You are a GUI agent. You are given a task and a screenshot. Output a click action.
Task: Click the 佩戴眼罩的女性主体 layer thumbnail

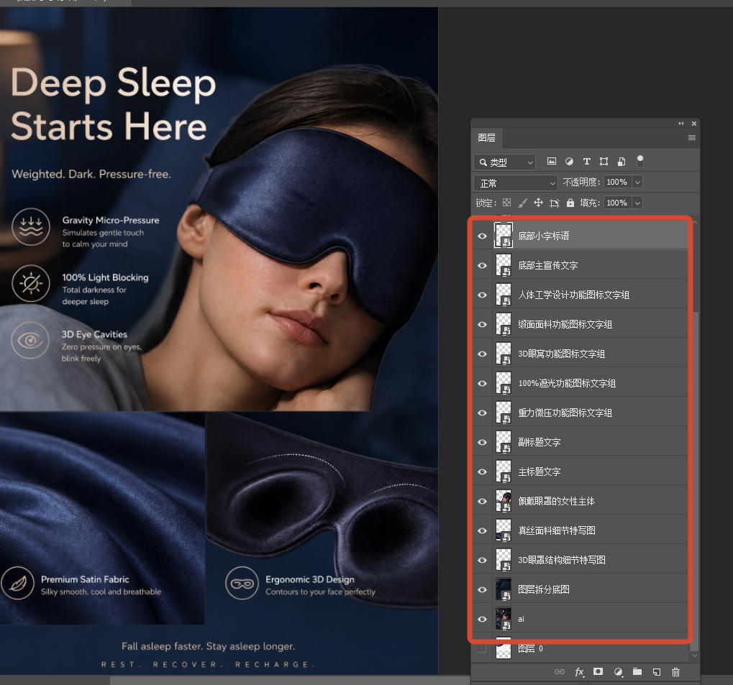pyautogui.click(x=504, y=501)
